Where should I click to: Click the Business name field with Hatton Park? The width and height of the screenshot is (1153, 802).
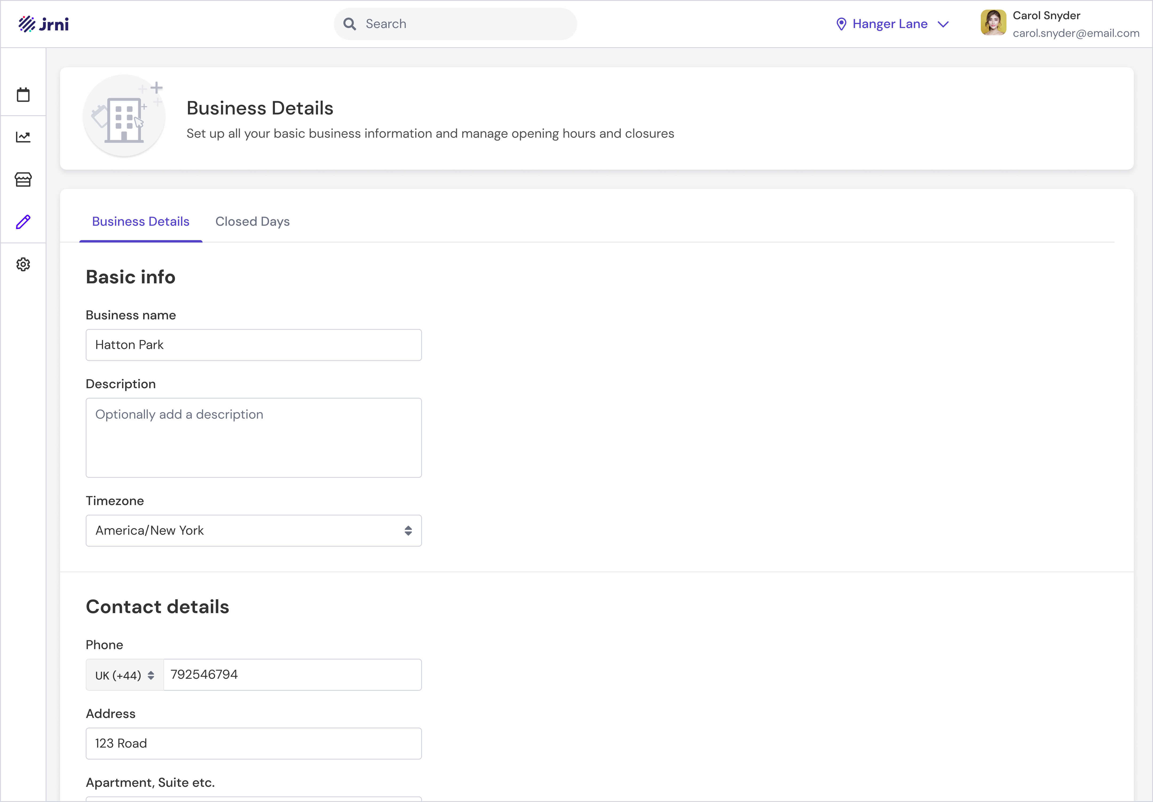click(254, 345)
